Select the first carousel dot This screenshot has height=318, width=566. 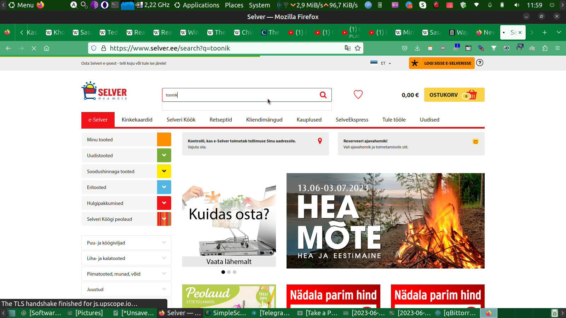(223, 272)
